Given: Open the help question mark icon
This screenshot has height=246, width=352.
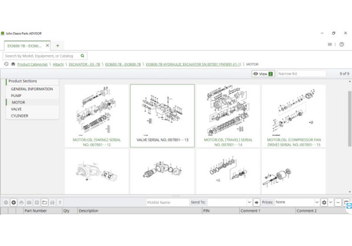Looking at the screenshot, I should (341, 45).
